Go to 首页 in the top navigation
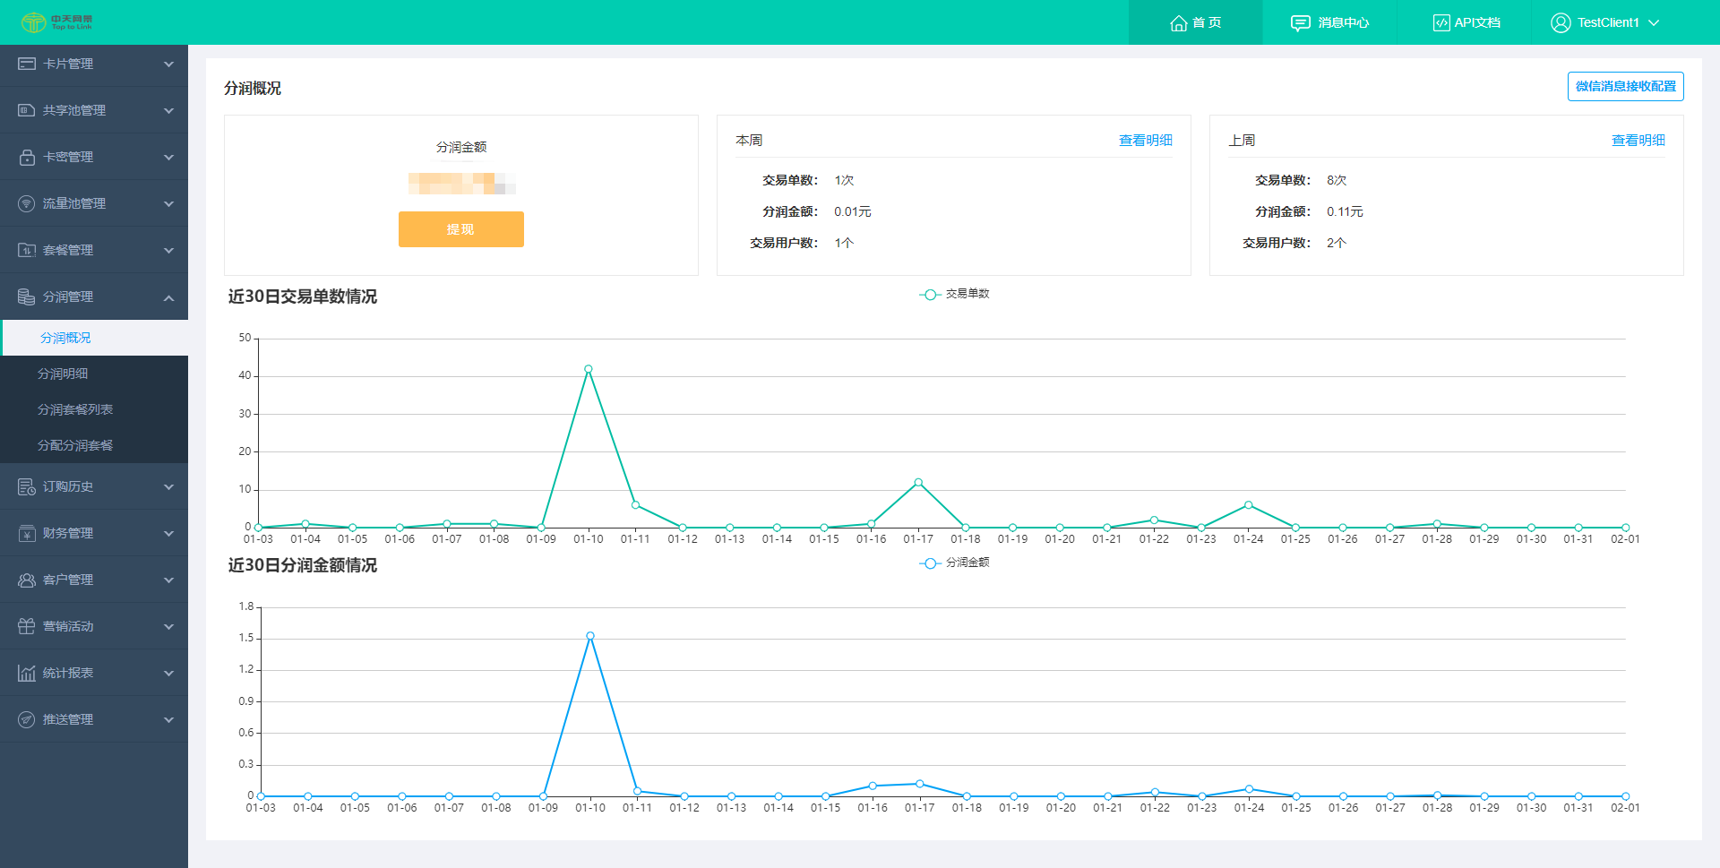The height and width of the screenshot is (868, 1720). pos(1195,22)
